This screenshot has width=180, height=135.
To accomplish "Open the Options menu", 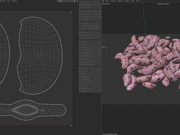I will (x=127, y=1).
